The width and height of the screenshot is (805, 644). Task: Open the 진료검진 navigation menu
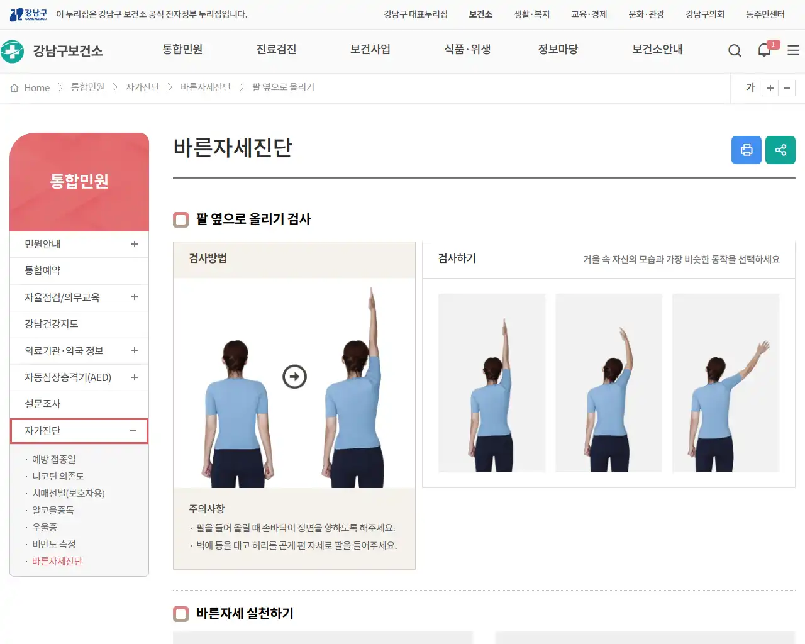click(x=276, y=50)
